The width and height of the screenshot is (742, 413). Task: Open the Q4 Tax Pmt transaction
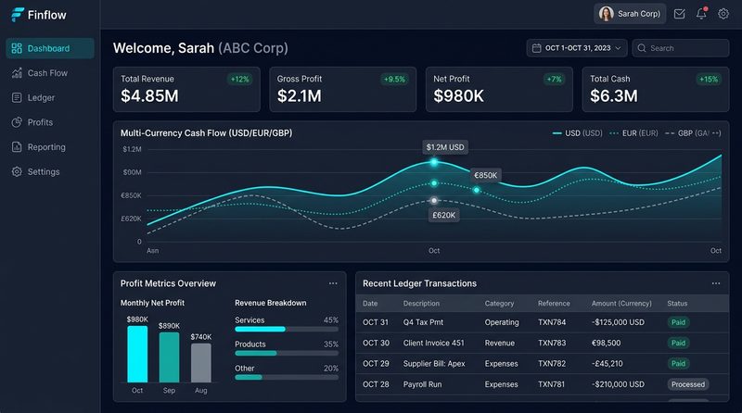tap(543, 322)
